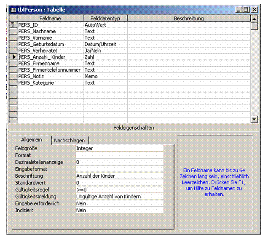Select the row selector for PERS_Nachname
The image size is (268, 243).
click(x=13, y=31)
